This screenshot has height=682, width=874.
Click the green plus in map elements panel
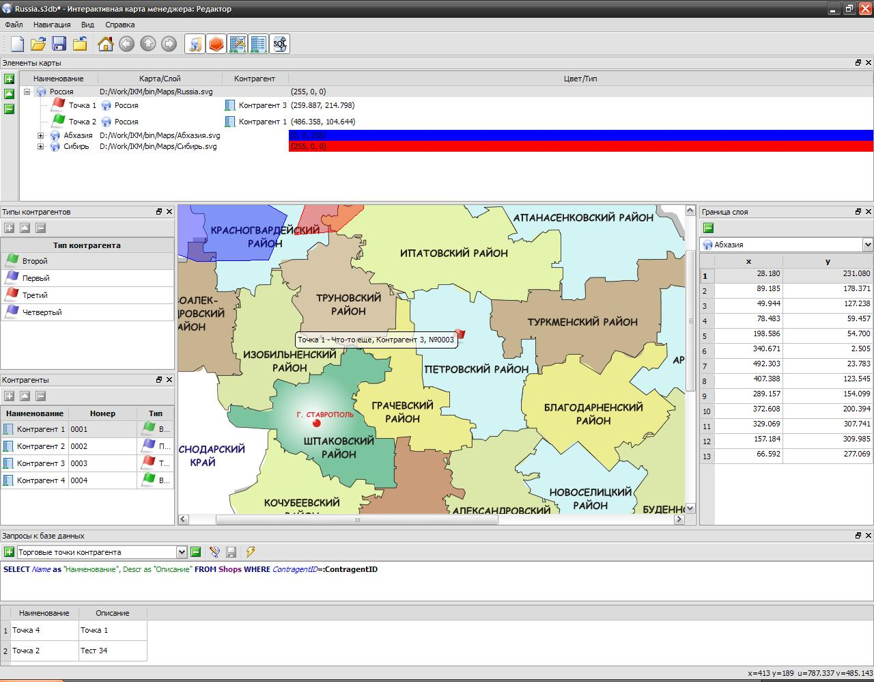tap(9, 79)
